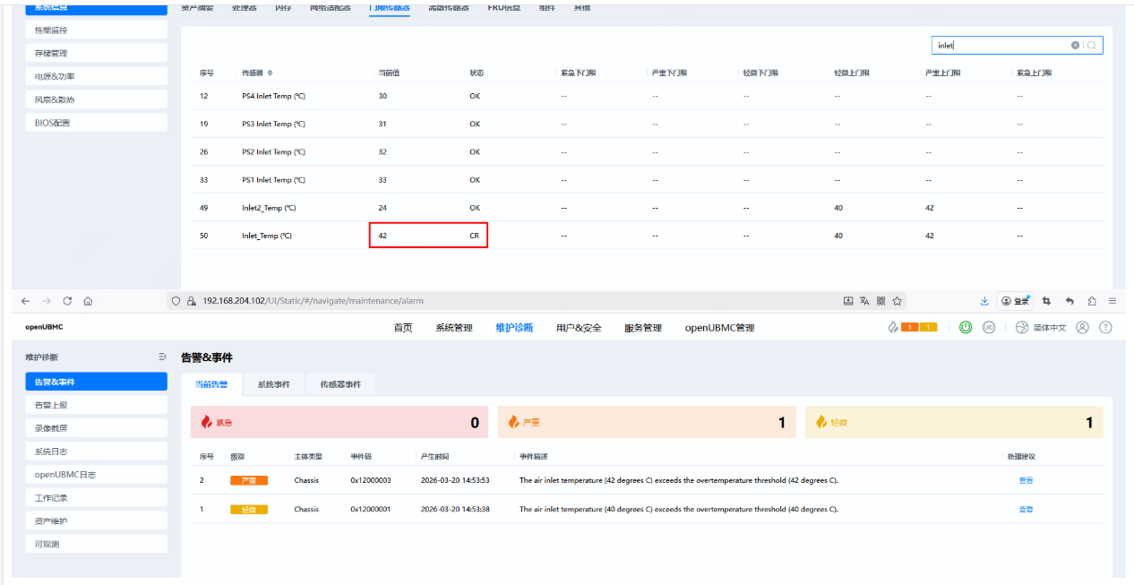Reload the page with browser refresh button
This screenshot has width=1134, height=585.
click(67, 301)
